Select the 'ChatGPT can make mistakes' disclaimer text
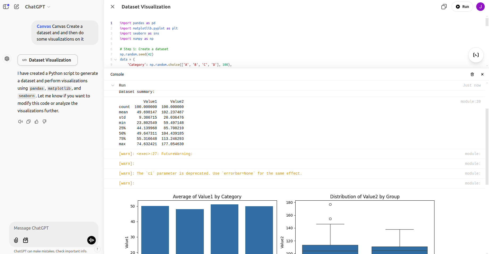489x254 pixels. pos(51,251)
